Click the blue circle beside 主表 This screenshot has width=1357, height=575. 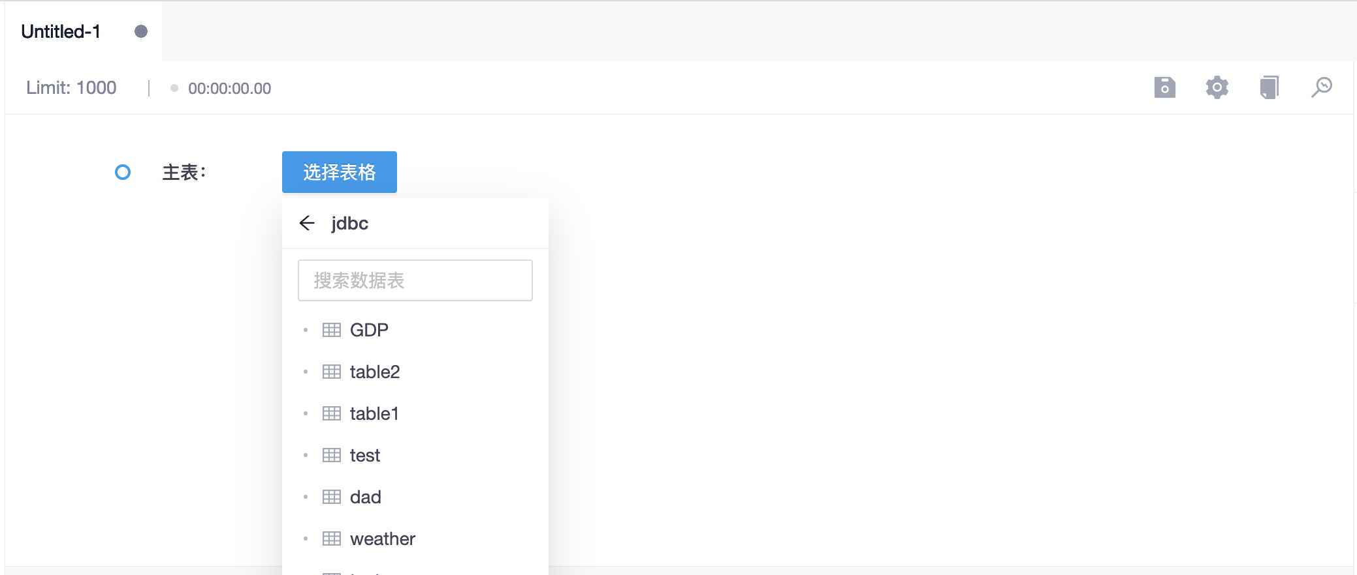123,172
